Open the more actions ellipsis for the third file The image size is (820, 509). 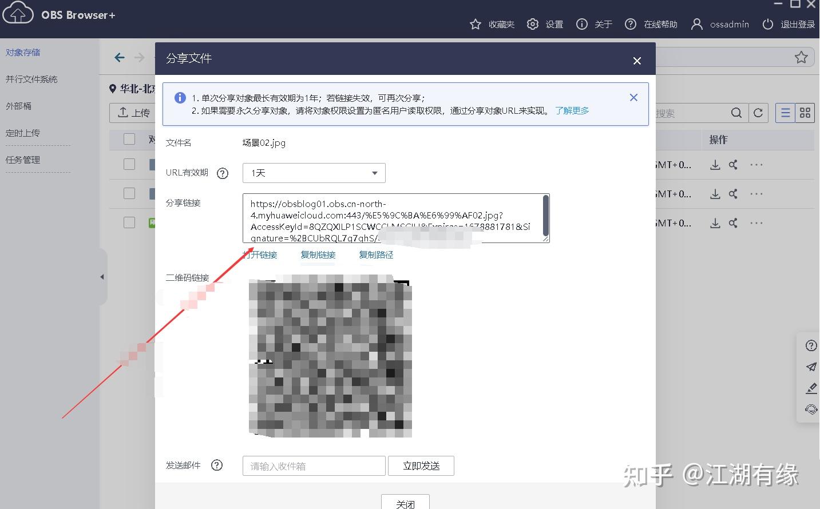(756, 223)
